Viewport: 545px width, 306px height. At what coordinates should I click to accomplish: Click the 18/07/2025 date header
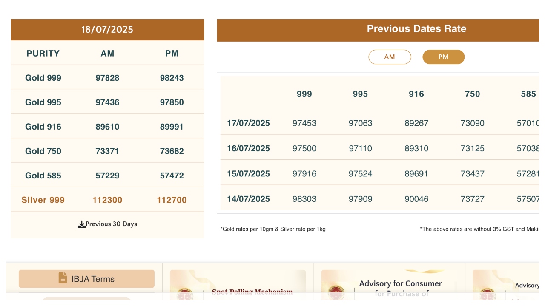pyautogui.click(x=107, y=30)
